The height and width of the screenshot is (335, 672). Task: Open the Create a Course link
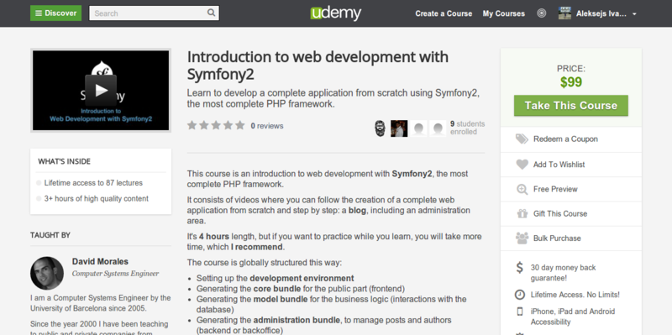tap(444, 13)
